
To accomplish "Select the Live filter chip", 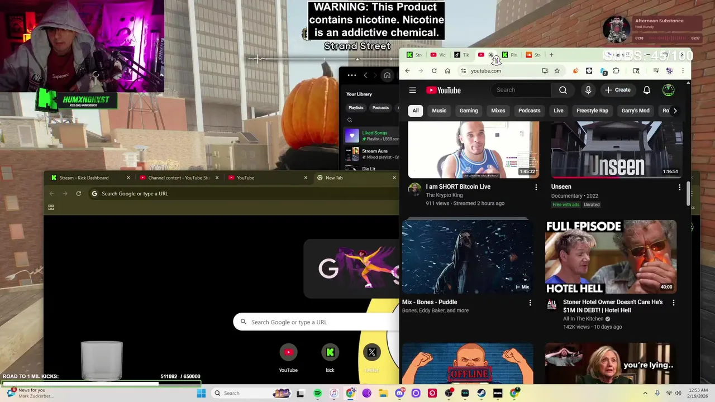I will pyautogui.click(x=559, y=111).
